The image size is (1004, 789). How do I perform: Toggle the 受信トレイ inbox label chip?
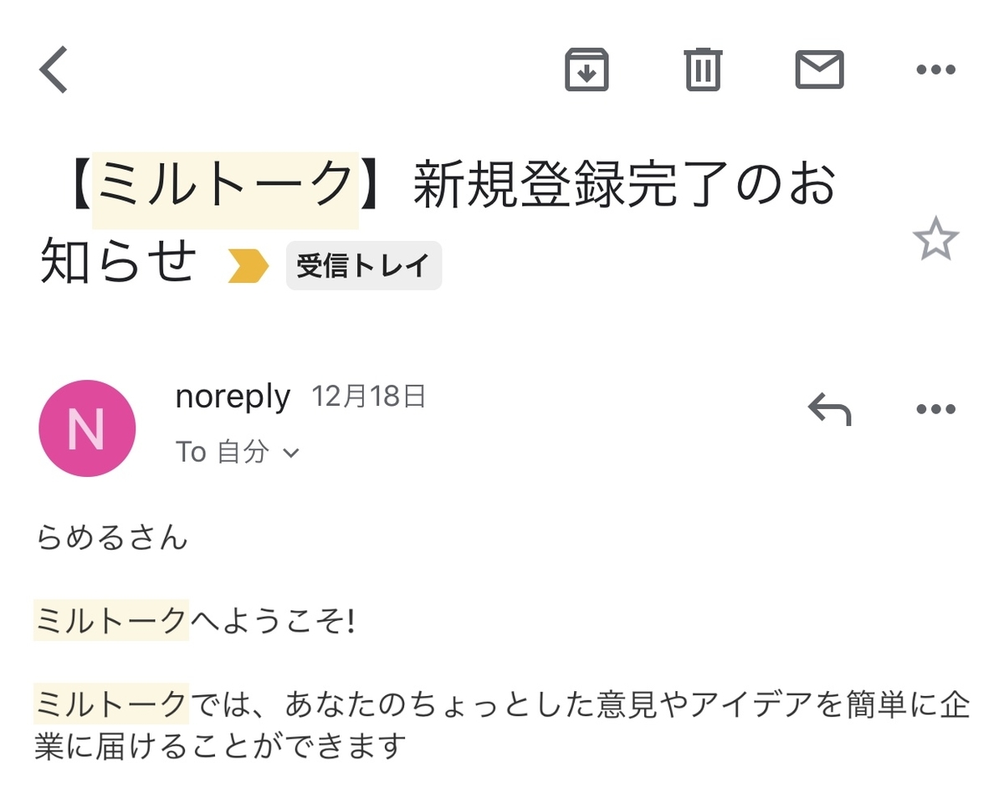point(363,265)
